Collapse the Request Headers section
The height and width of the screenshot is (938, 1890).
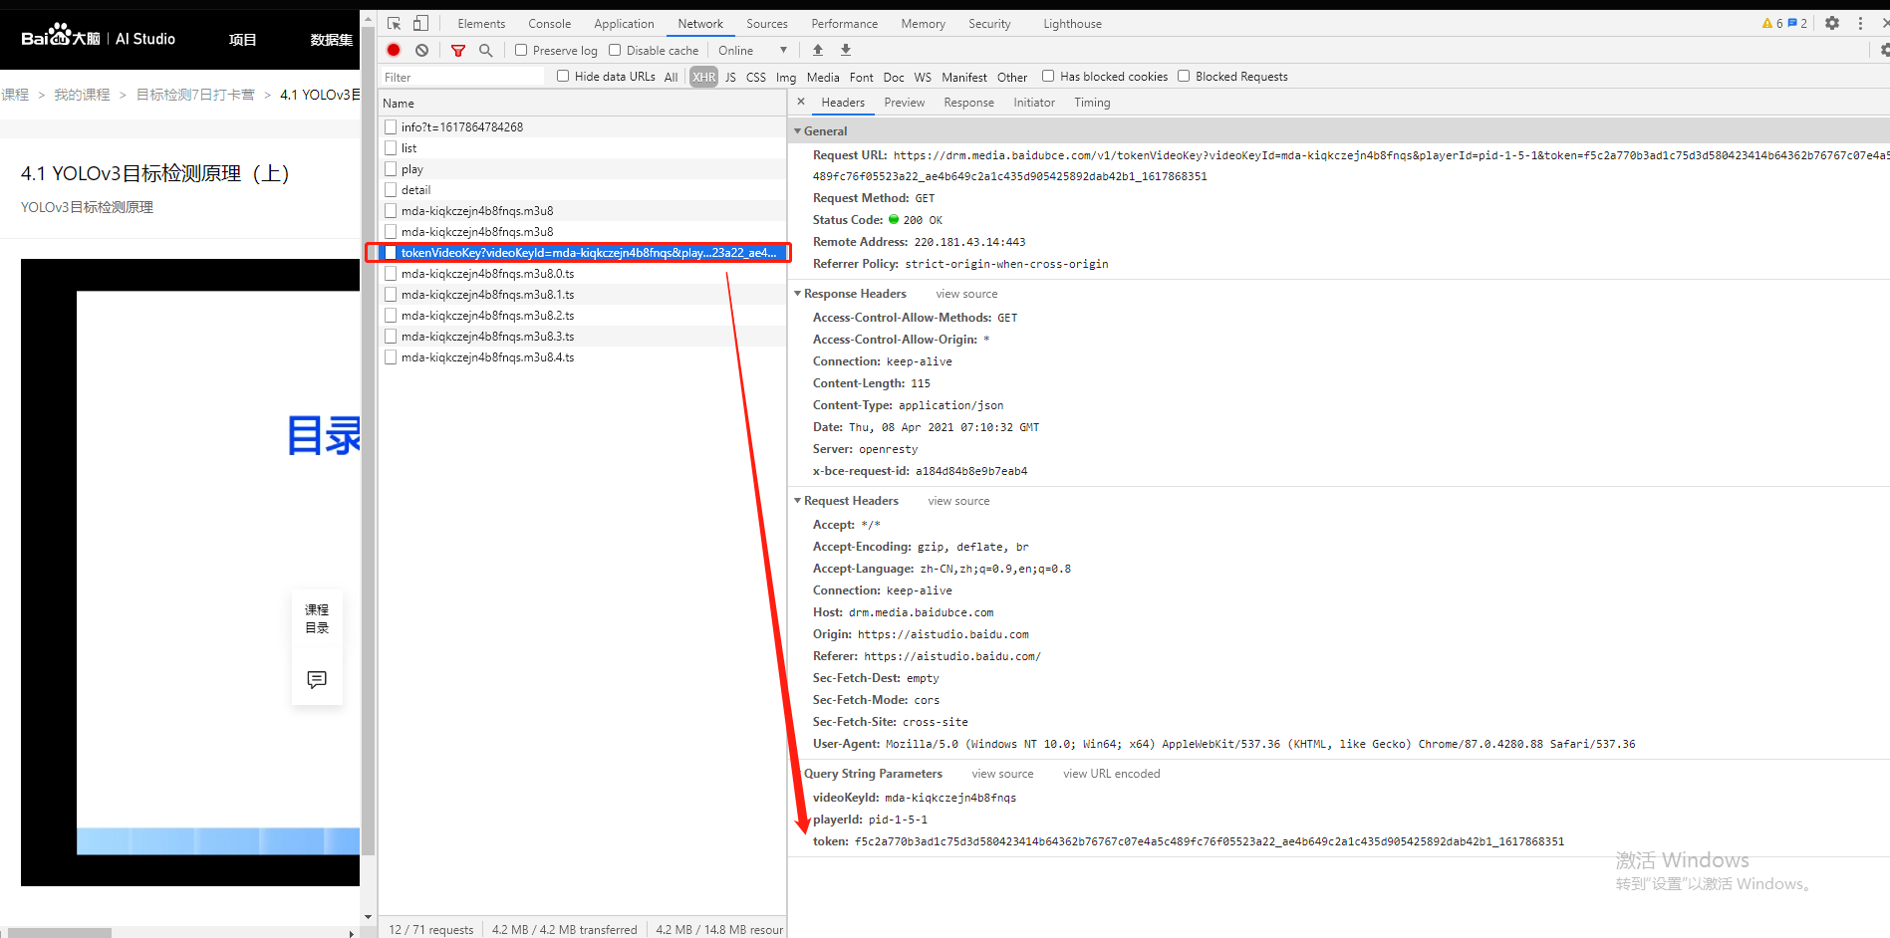(798, 500)
